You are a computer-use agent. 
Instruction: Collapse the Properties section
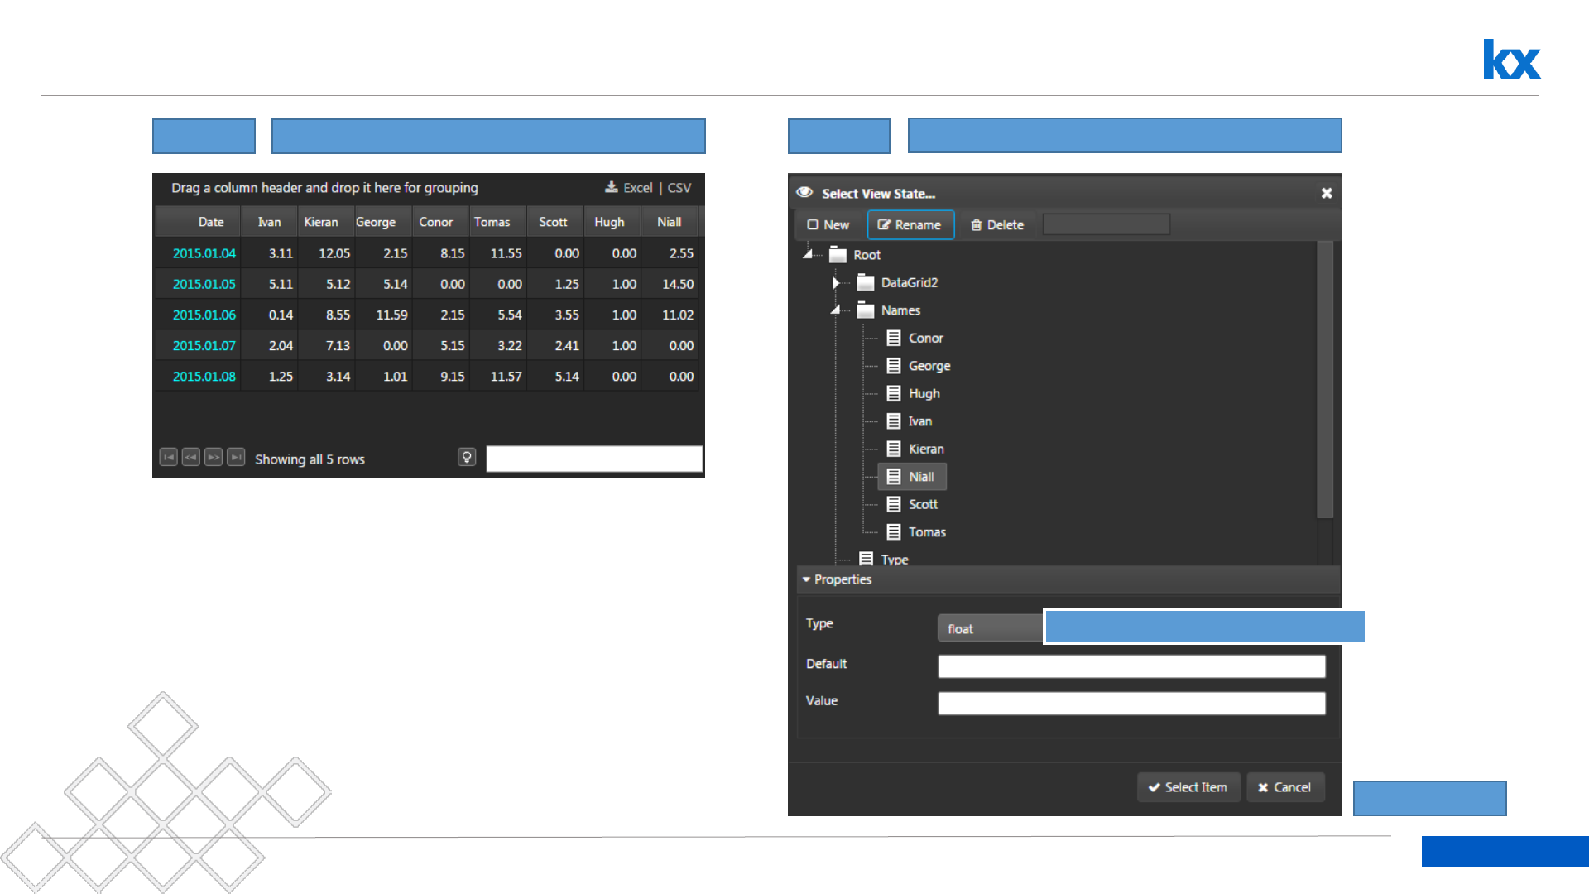click(x=806, y=579)
